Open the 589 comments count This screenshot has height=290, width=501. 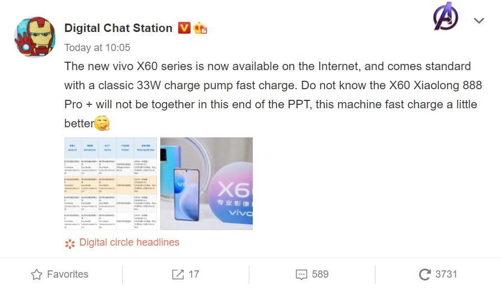tap(320, 274)
